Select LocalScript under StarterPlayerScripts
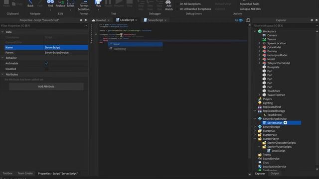 pyautogui.click(x=278, y=151)
